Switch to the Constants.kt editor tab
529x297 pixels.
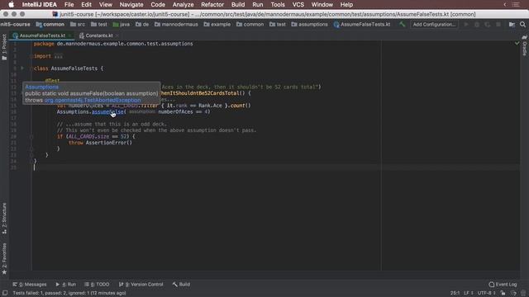pyautogui.click(x=99, y=35)
